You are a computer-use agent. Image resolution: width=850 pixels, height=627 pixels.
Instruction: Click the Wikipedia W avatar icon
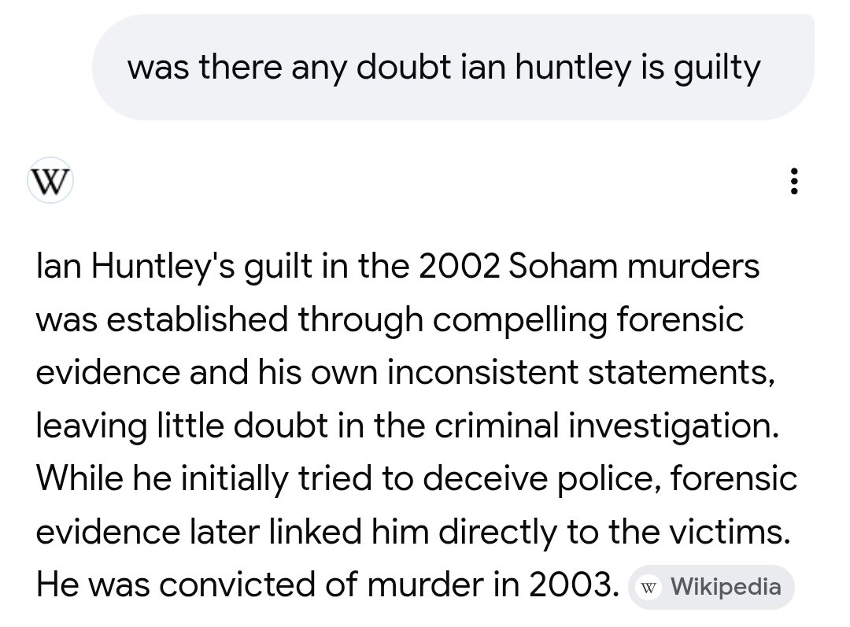(50, 181)
